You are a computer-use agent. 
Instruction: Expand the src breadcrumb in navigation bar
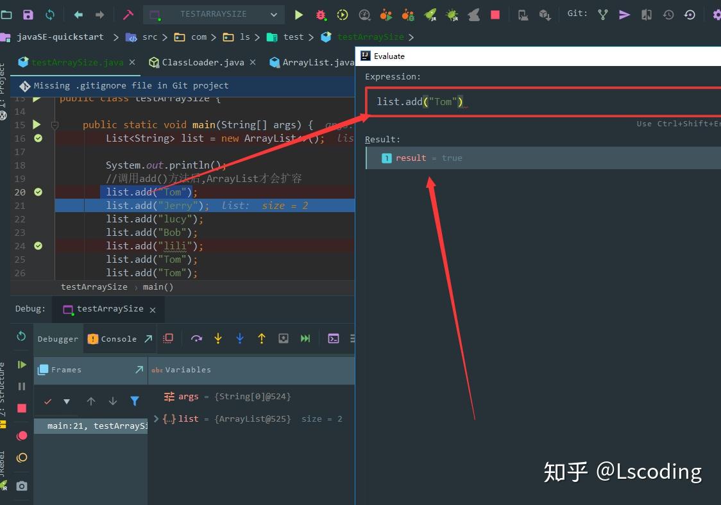point(149,37)
